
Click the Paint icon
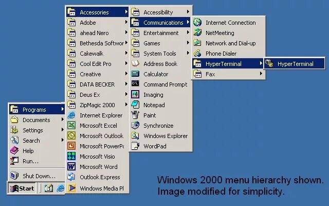tap(135, 115)
